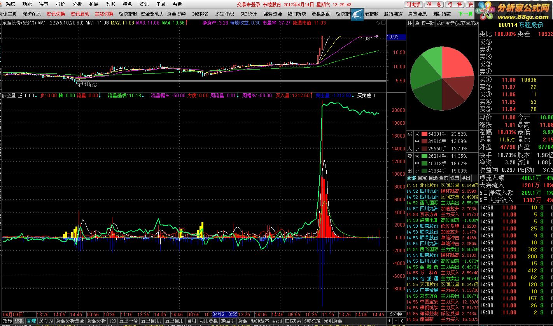This screenshot has height=326, width=553.
Task: Select the 仅主动 tab
Action: [428, 23]
